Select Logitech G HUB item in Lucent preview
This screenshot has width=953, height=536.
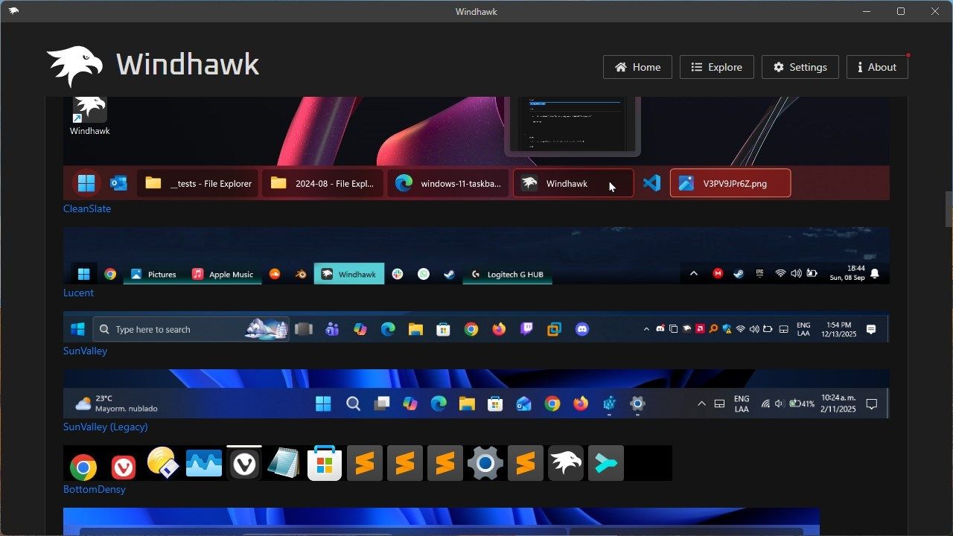pyautogui.click(x=508, y=274)
